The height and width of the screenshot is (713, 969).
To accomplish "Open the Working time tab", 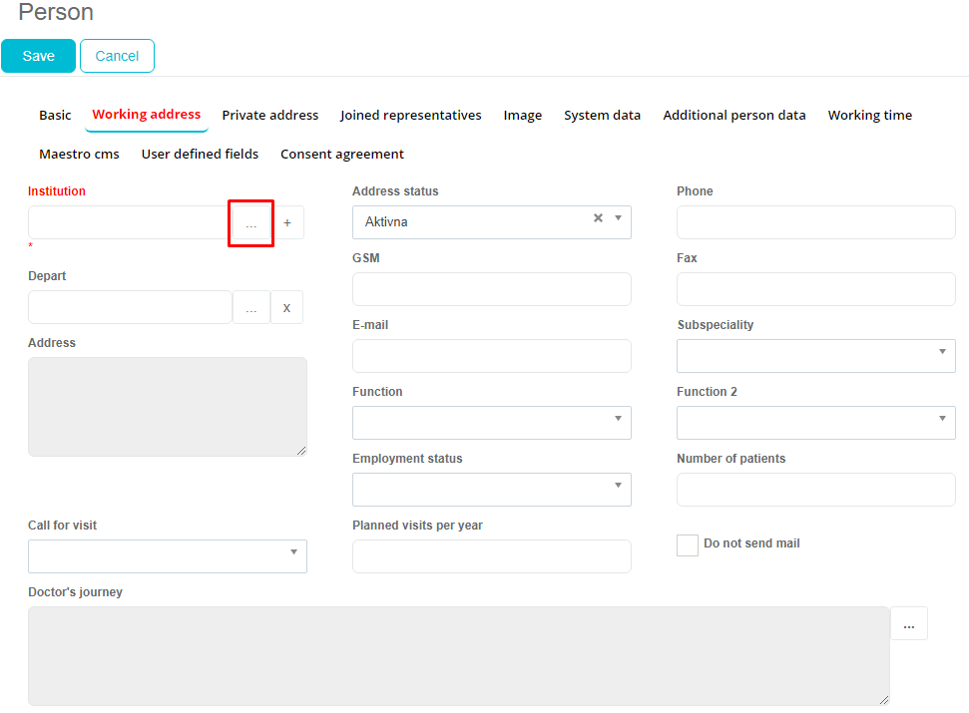I will tap(869, 116).
